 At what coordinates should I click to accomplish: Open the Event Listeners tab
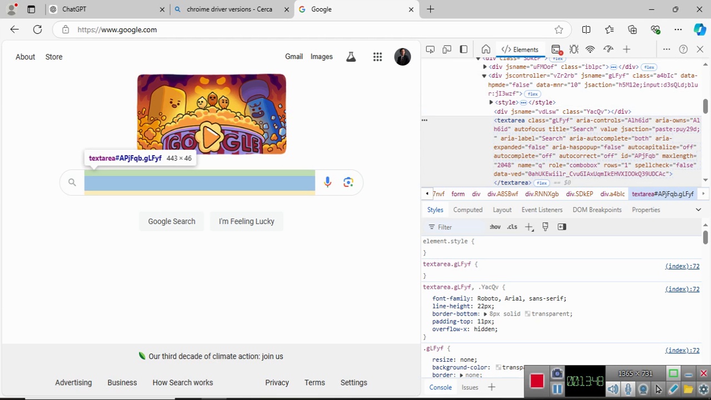[x=542, y=210]
